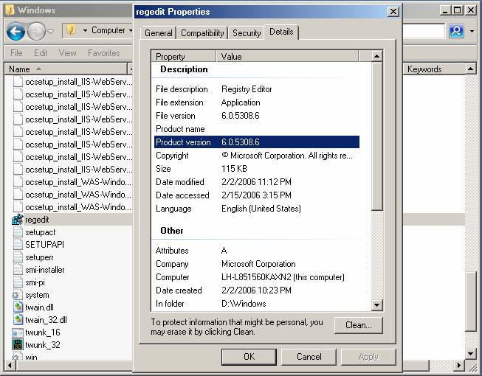The image size is (482, 376).
Task: Expand the Computer breadcrumb dropdown arrow
Action: click(131, 31)
